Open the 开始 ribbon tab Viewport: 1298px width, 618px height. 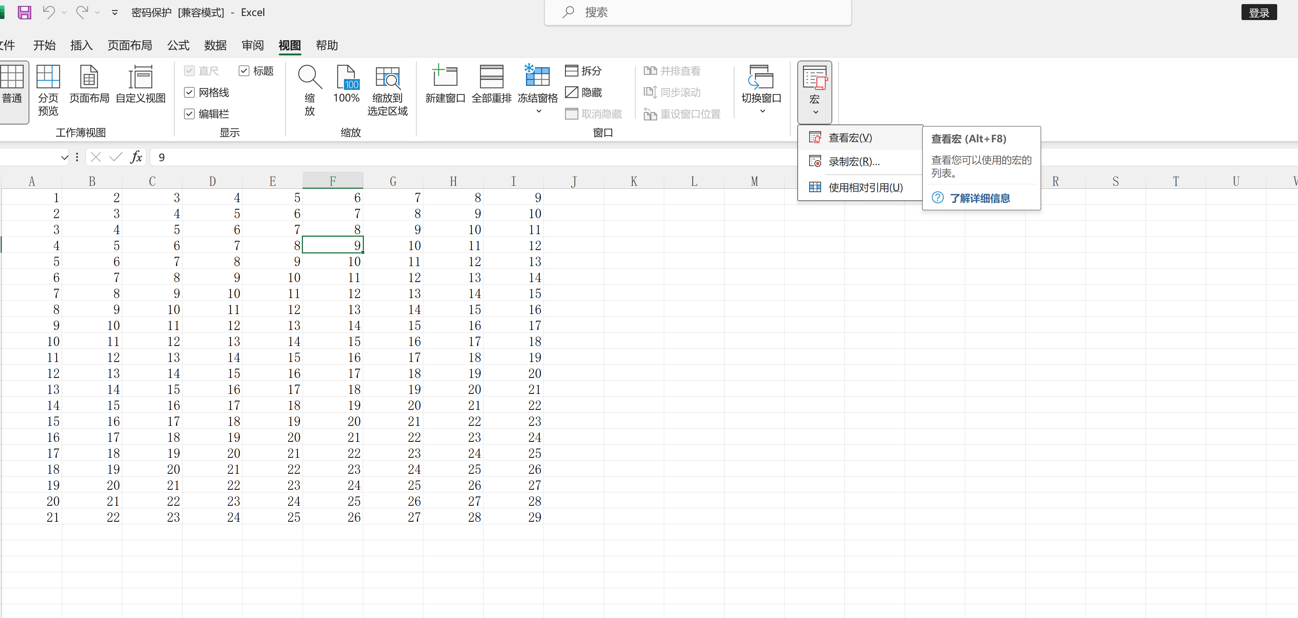pyautogui.click(x=44, y=45)
